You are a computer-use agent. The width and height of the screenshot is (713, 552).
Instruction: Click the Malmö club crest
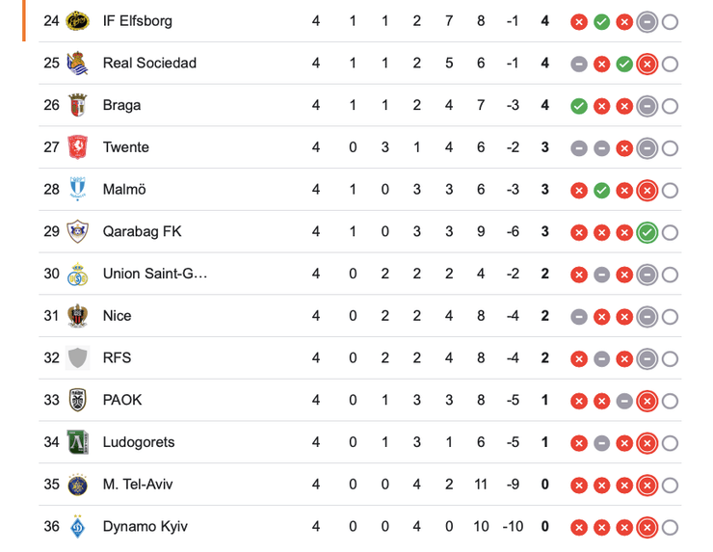point(77,190)
